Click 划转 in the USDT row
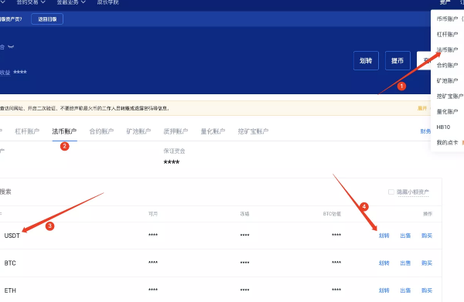Image resolution: width=464 pixels, height=302 pixels. [384, 236]
